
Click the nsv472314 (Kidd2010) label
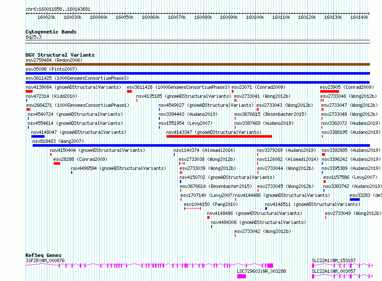[52, 96]
